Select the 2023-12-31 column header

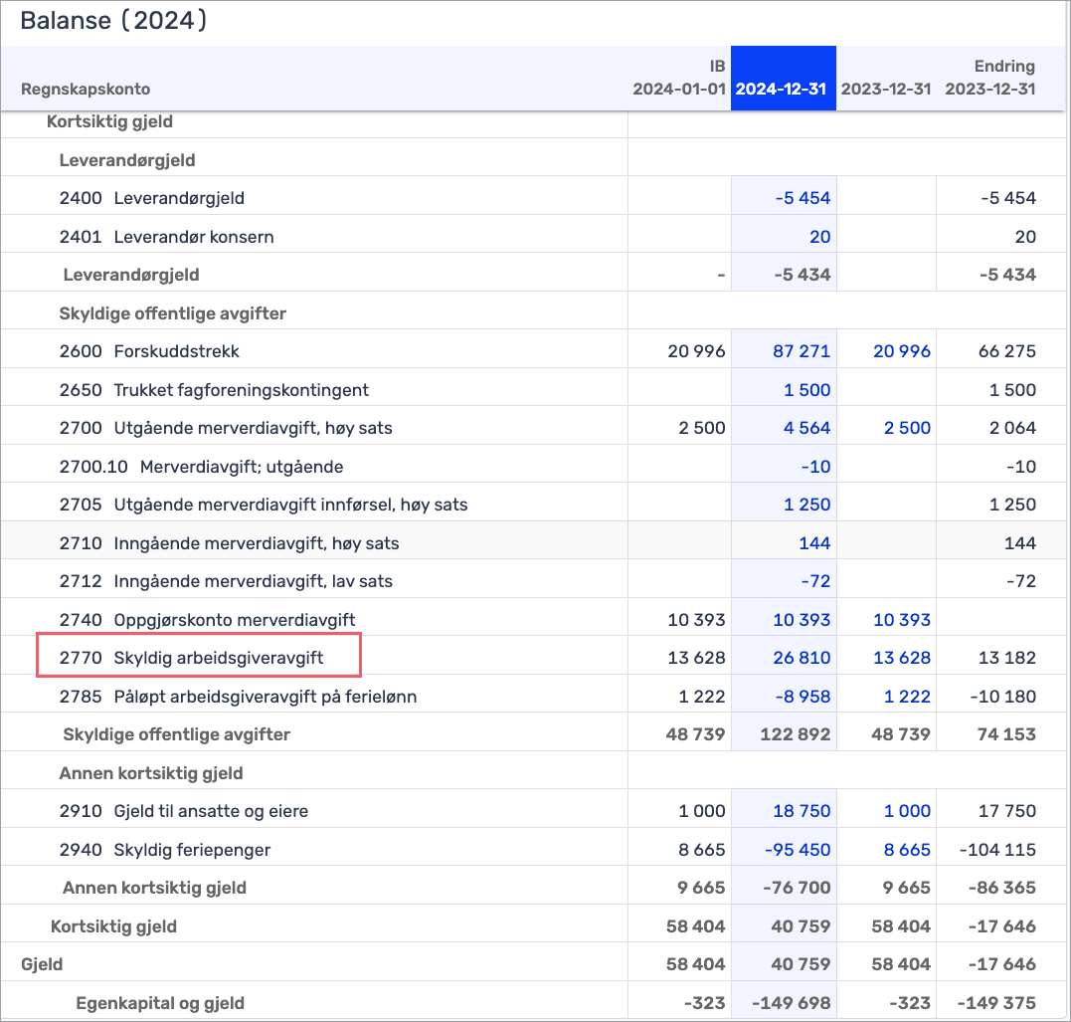886,89
